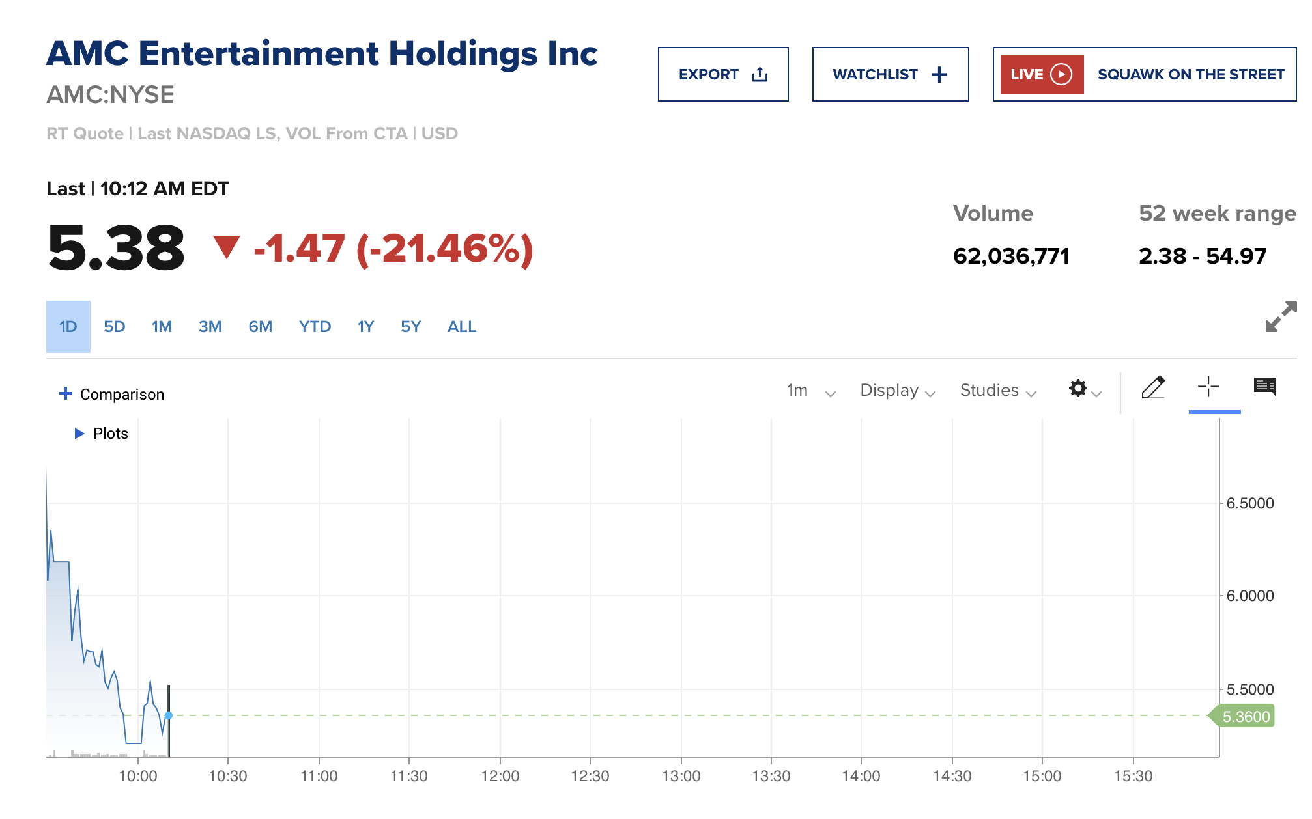The image size is (1312, 819).
Task: Show the ALL time range
Action: 461,327
